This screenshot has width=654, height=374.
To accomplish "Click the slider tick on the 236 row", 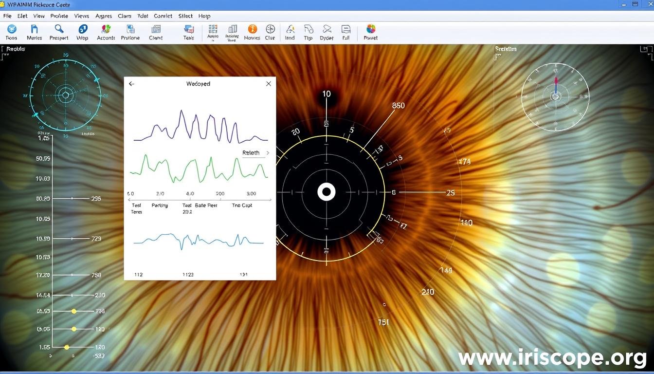I will click(72, 199).
